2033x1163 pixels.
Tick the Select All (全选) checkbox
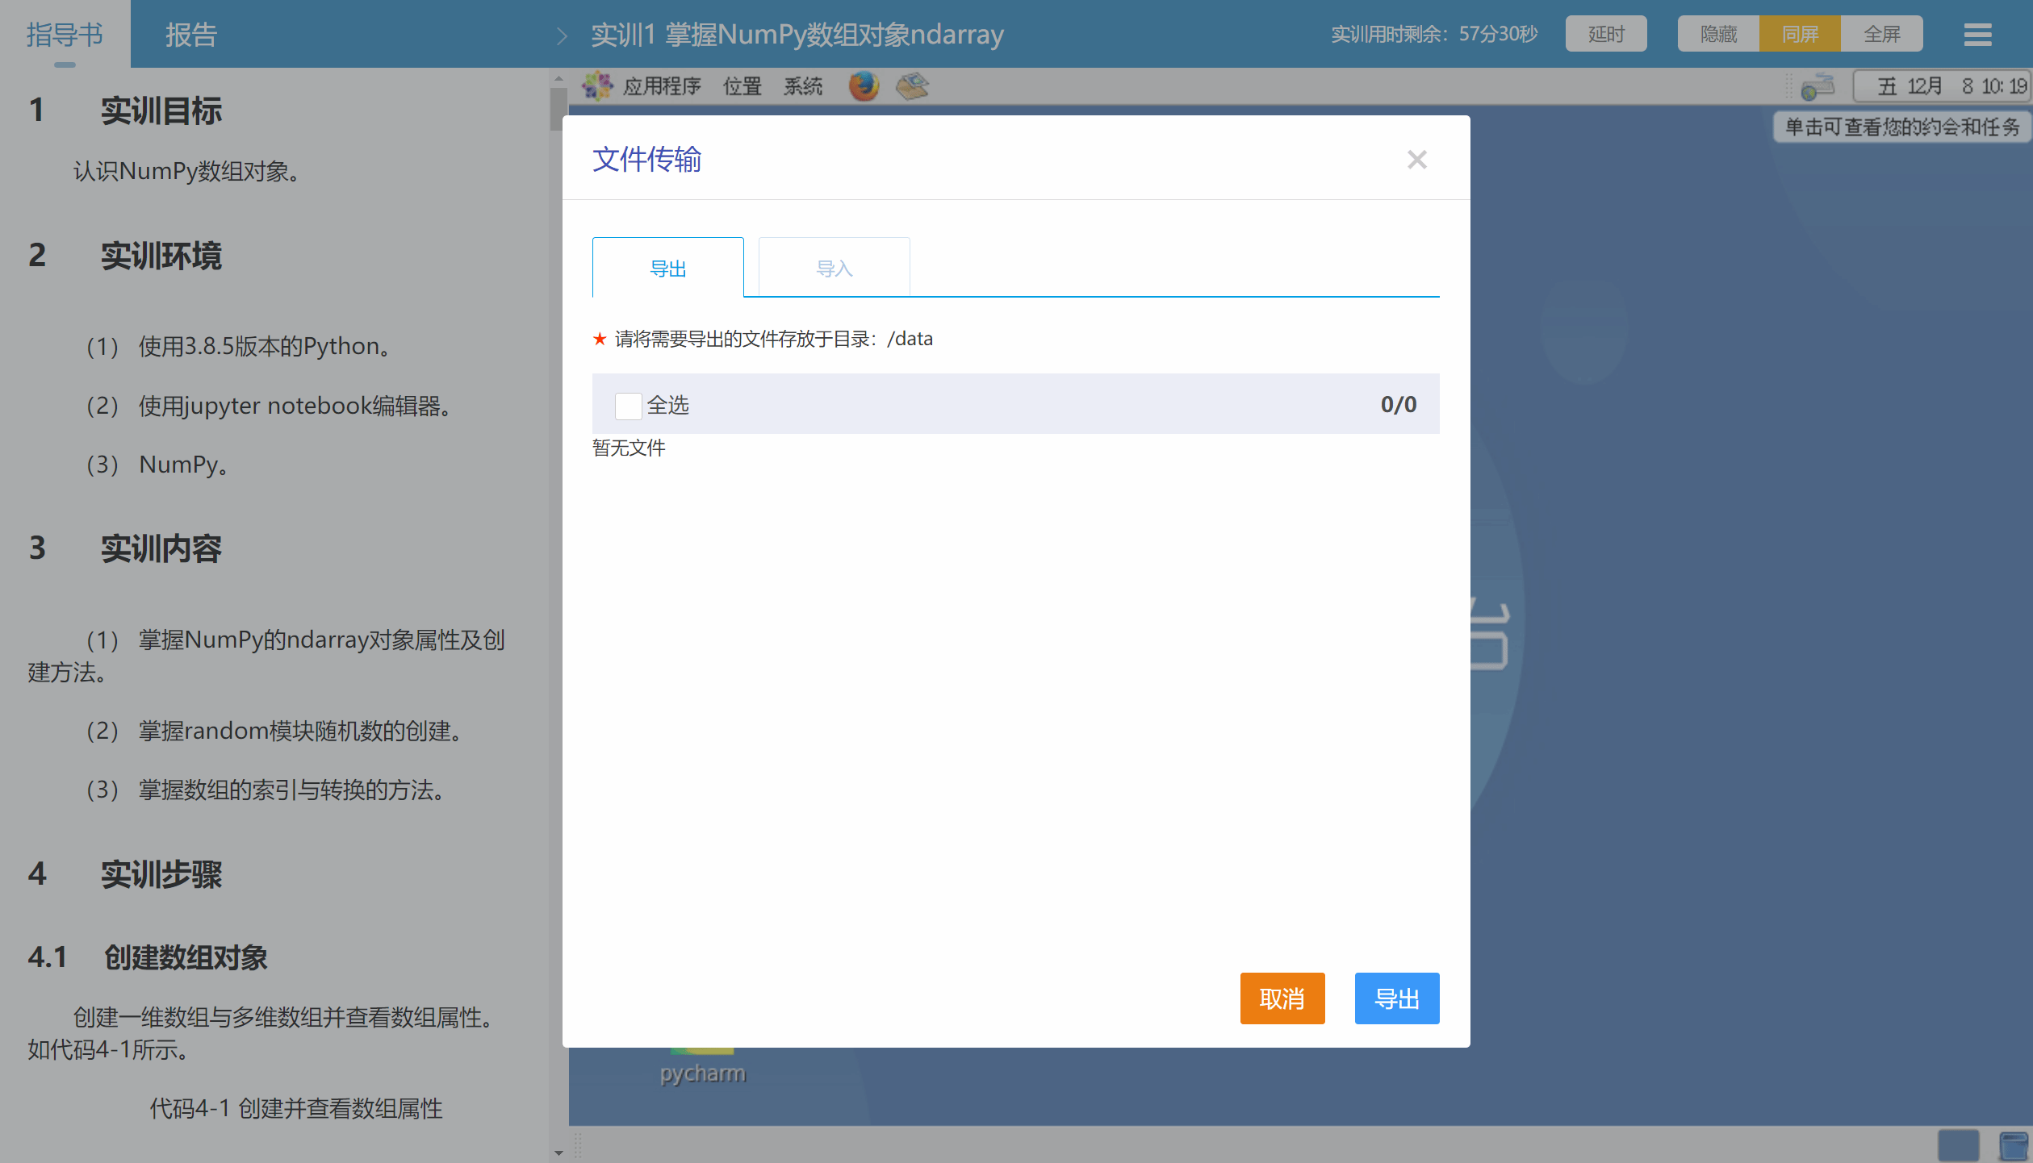click(628, 406)
